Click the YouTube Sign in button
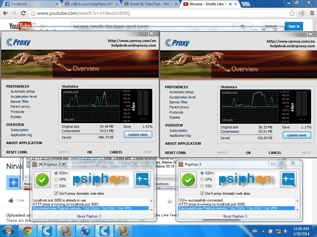The width and height of the screenshot is (317, 237). coord(294,26)
